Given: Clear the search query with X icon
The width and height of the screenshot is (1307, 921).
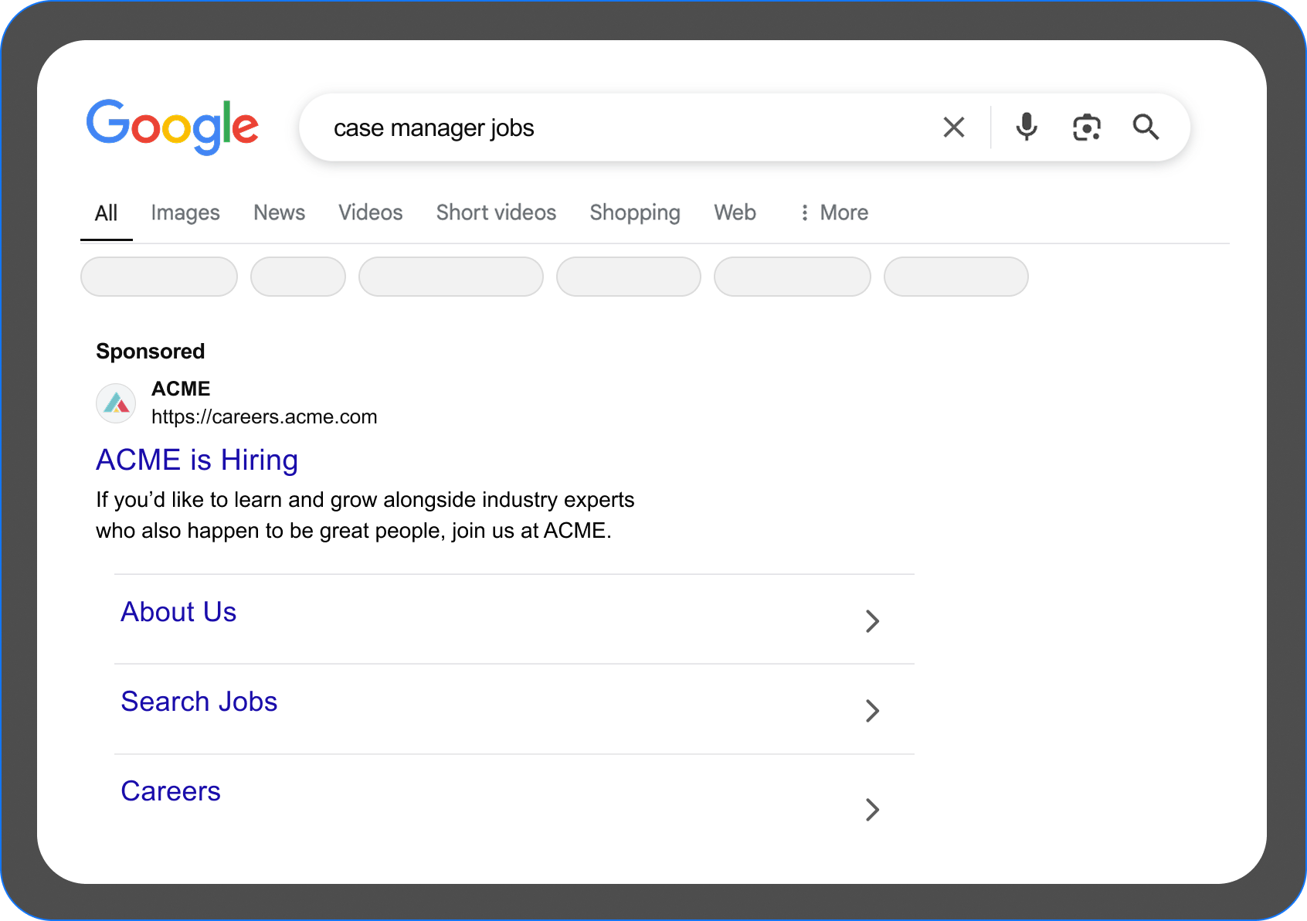Looking at the screenshot, I should pyautogui.click(x=954, y=127).
